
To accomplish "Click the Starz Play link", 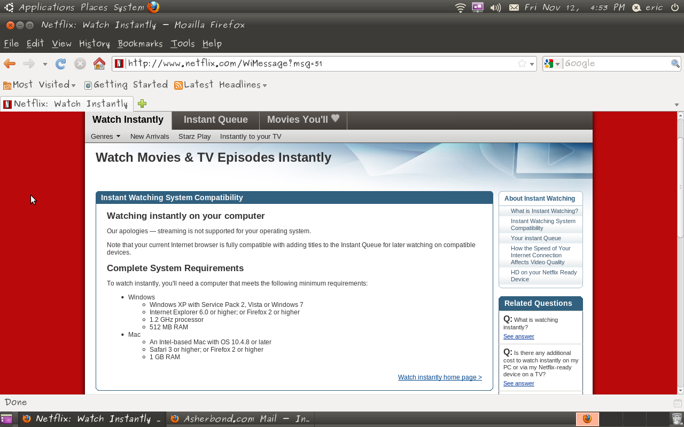I will pos(195,136).
